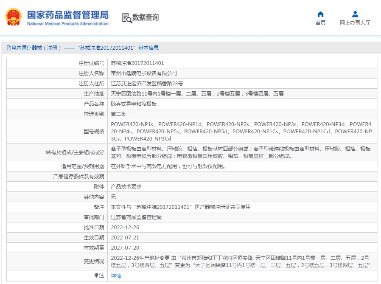Open the 详情 link in the last row
This screenshot has height=284, width=381.
[x=116, y=276]
